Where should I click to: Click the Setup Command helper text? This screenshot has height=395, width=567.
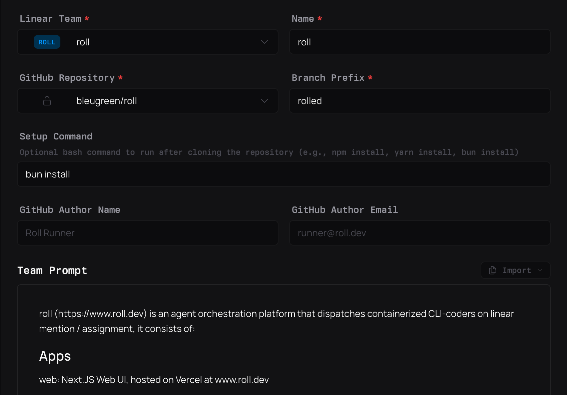tap(268, 152)
